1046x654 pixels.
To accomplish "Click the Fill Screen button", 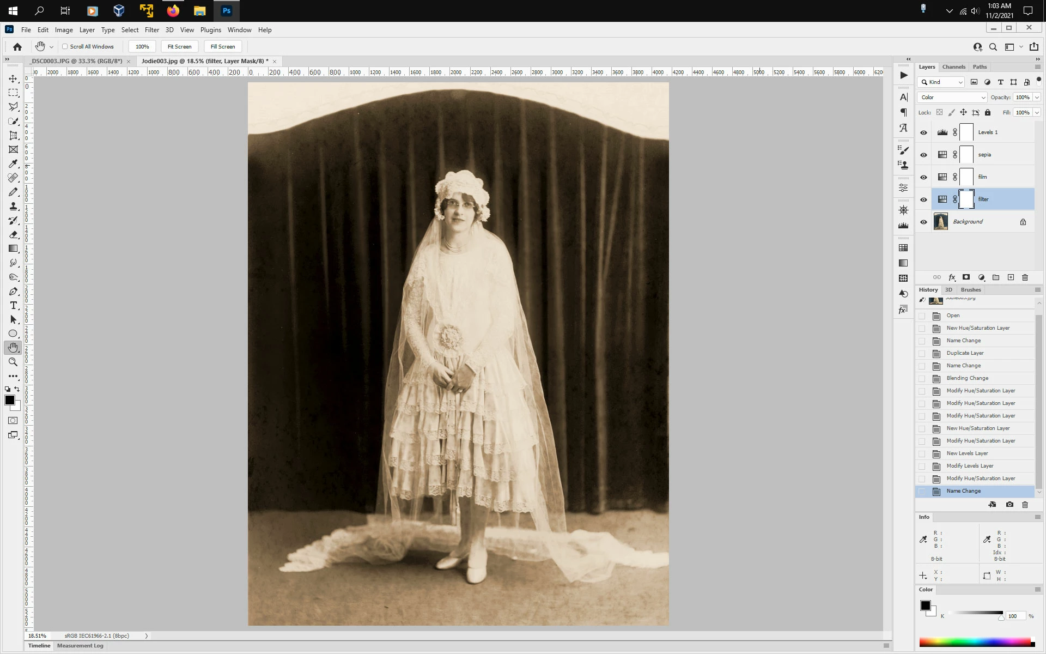I will pos(223,46).
